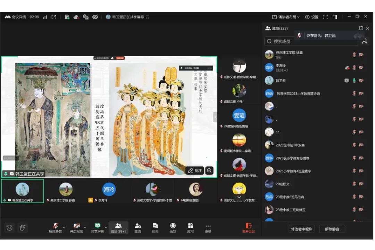
Task: Open the menu beside 韩卫盟正在共享屏幕
Action: [x=148, y=17]
